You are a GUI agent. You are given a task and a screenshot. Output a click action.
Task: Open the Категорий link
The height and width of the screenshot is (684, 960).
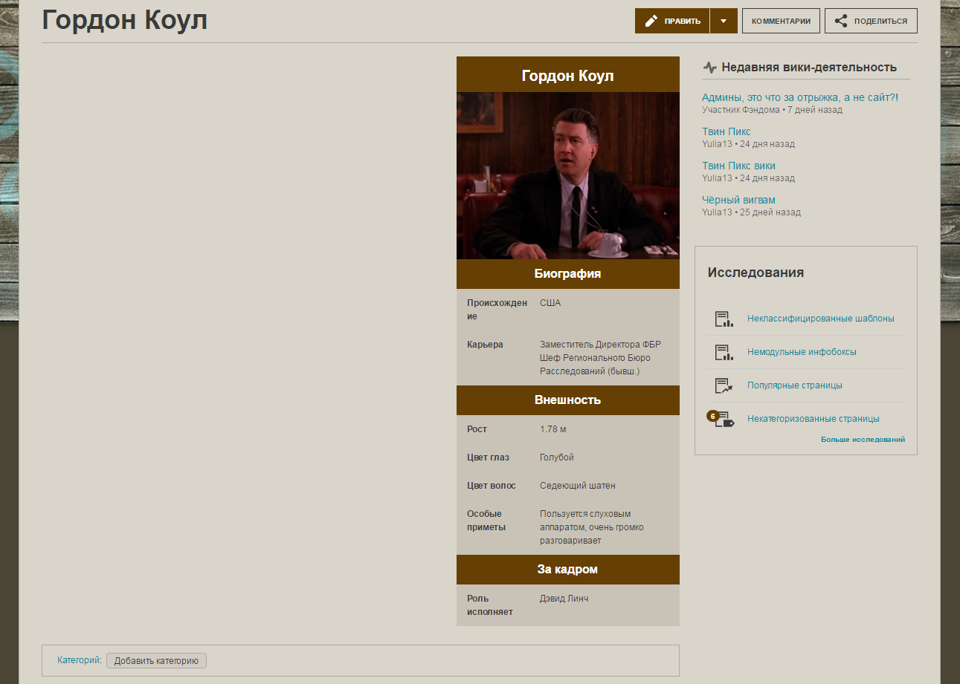(80, 659)
